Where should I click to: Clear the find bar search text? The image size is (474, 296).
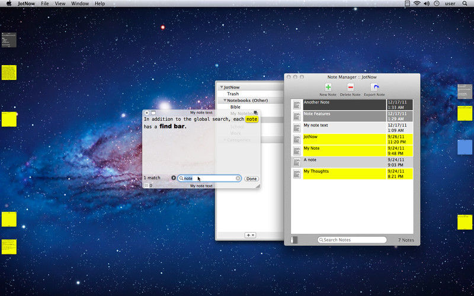pyautogui.click(x=238, y=178)
